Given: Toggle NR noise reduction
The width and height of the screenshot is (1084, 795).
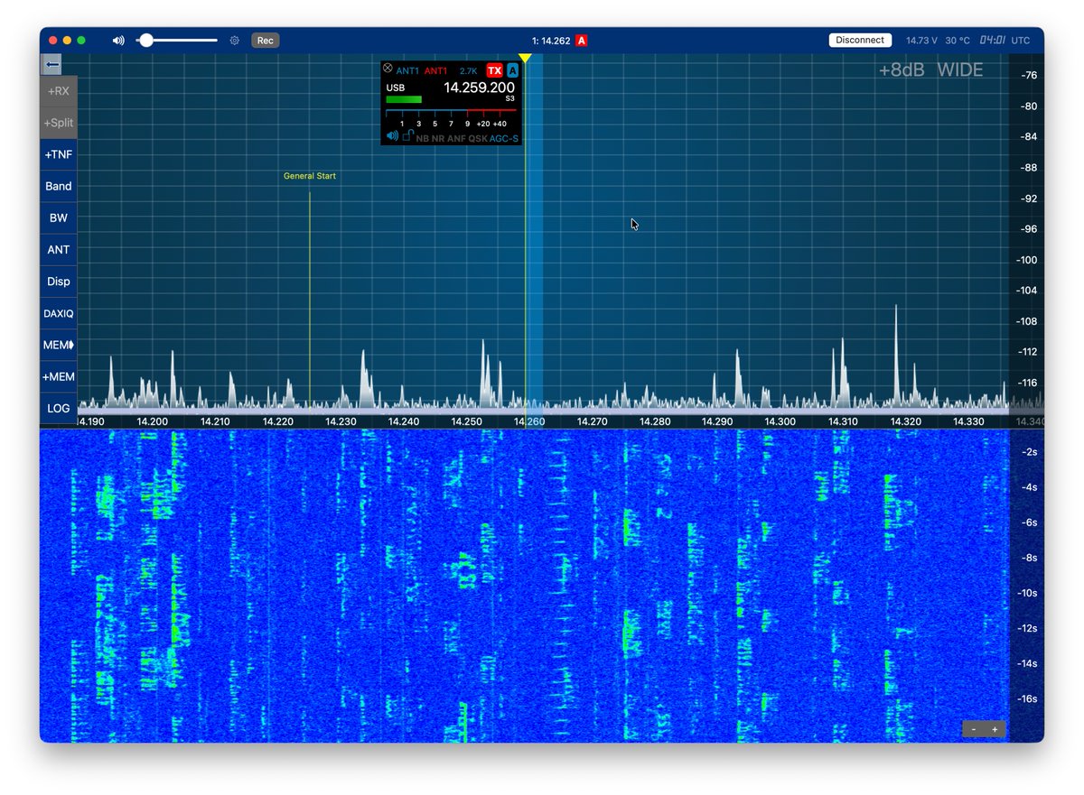Looking at the screenshot, I should (438, 139).
